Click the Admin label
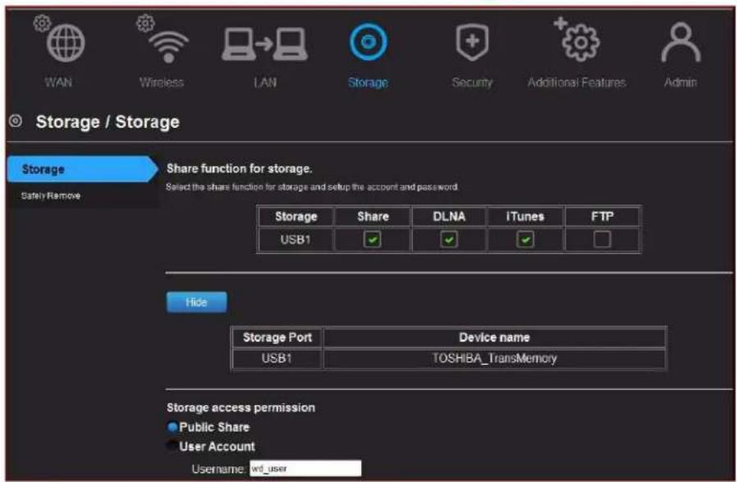 [x=680, y=83]
